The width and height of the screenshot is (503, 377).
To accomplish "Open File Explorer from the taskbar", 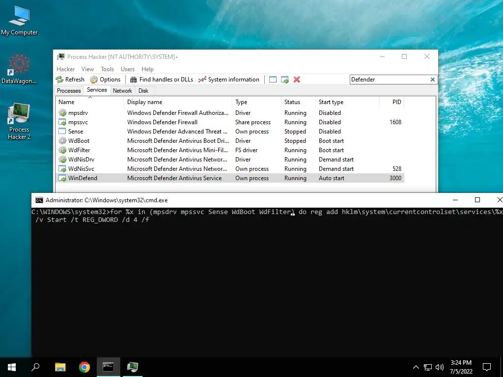I will (60, 367).
